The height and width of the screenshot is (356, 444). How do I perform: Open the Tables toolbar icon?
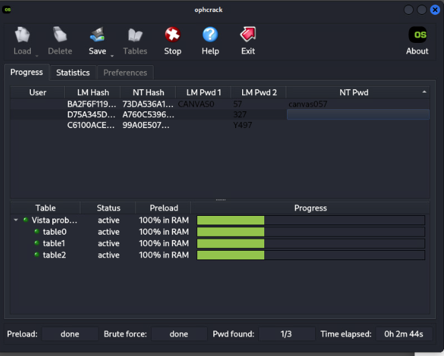point(135,36)
